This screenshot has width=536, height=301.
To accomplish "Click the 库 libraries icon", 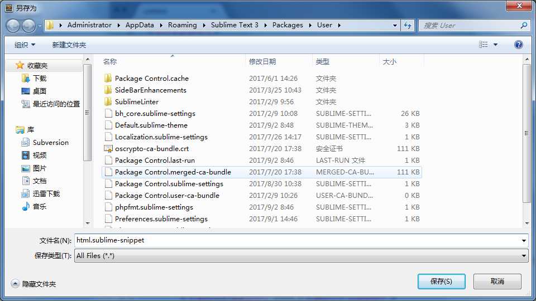I will (20, 130).
